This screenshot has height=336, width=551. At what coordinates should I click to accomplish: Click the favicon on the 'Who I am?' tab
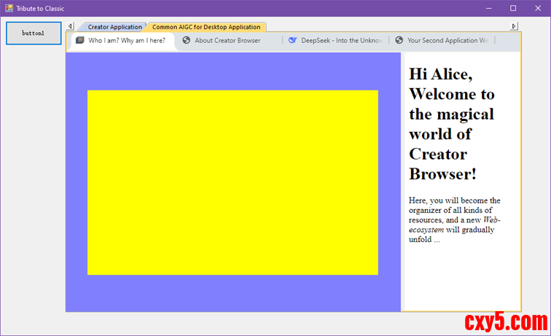[x=80, y=41]
